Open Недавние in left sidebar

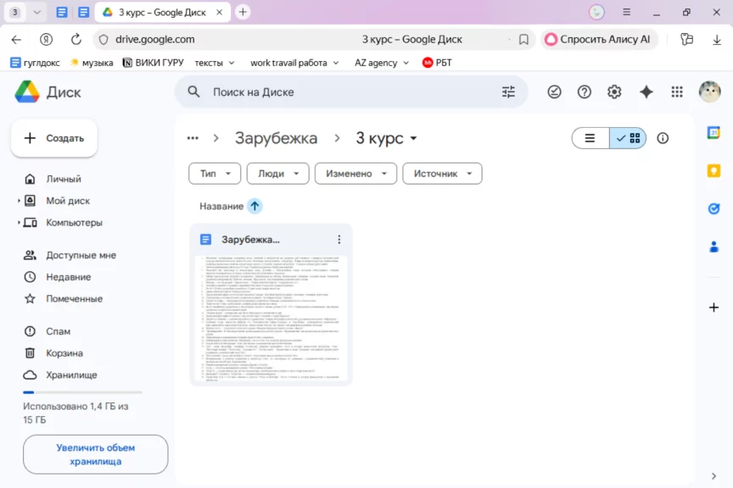tap(68, 277)
